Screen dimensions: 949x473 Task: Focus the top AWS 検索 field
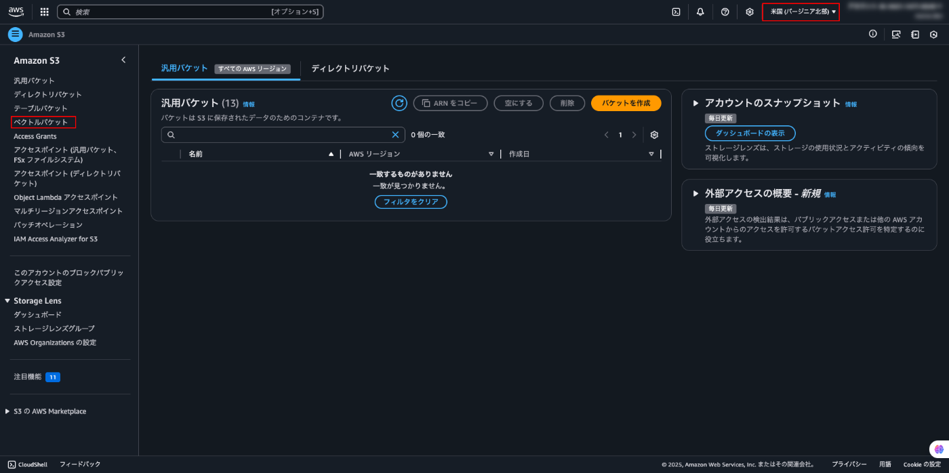(x=190, y=12)
